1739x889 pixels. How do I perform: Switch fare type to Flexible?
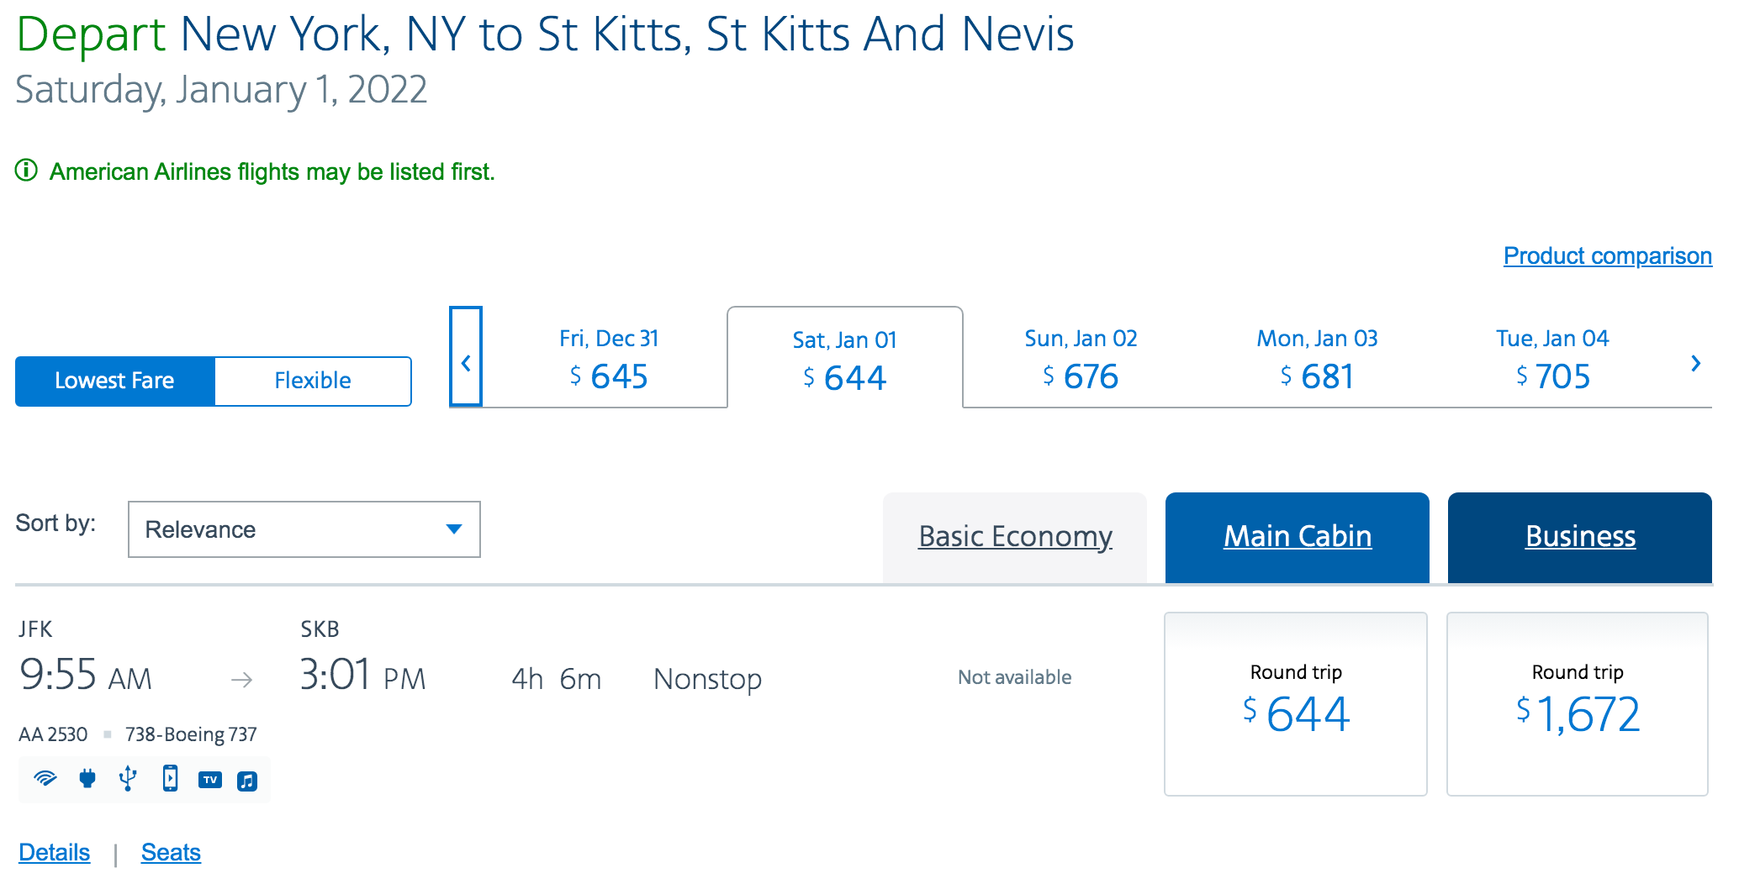313,381
